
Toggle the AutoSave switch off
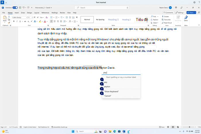pos(15,8)
